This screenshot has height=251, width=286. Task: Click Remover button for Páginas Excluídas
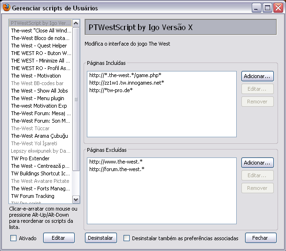tap(257, 188)
